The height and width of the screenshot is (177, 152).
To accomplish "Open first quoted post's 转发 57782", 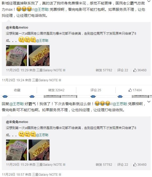I will click(104, 70).
